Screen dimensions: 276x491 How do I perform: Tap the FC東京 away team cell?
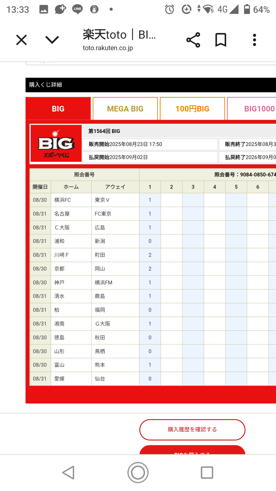coord(115,214)
